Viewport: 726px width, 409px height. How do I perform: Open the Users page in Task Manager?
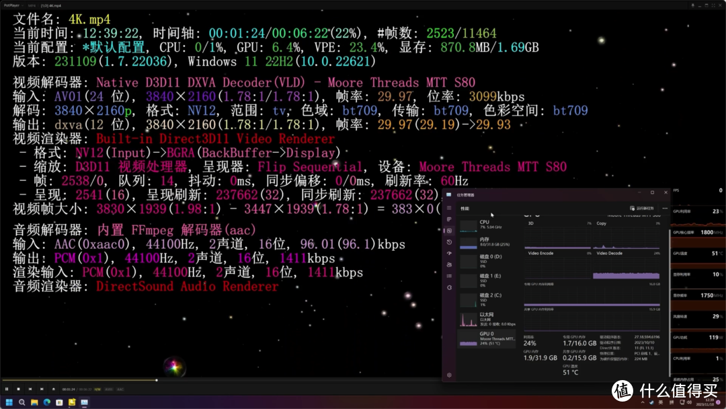tap(449, 264)
